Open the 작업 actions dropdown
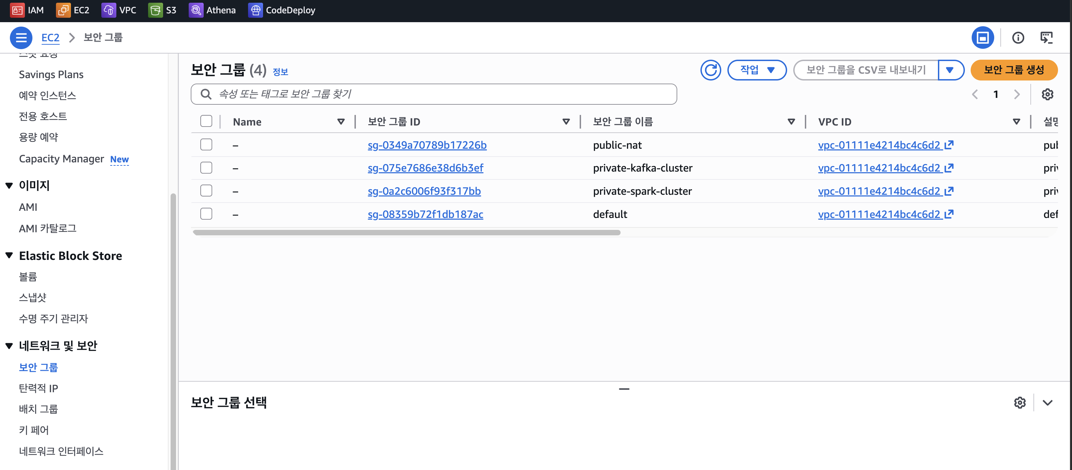 pos(756,70)
